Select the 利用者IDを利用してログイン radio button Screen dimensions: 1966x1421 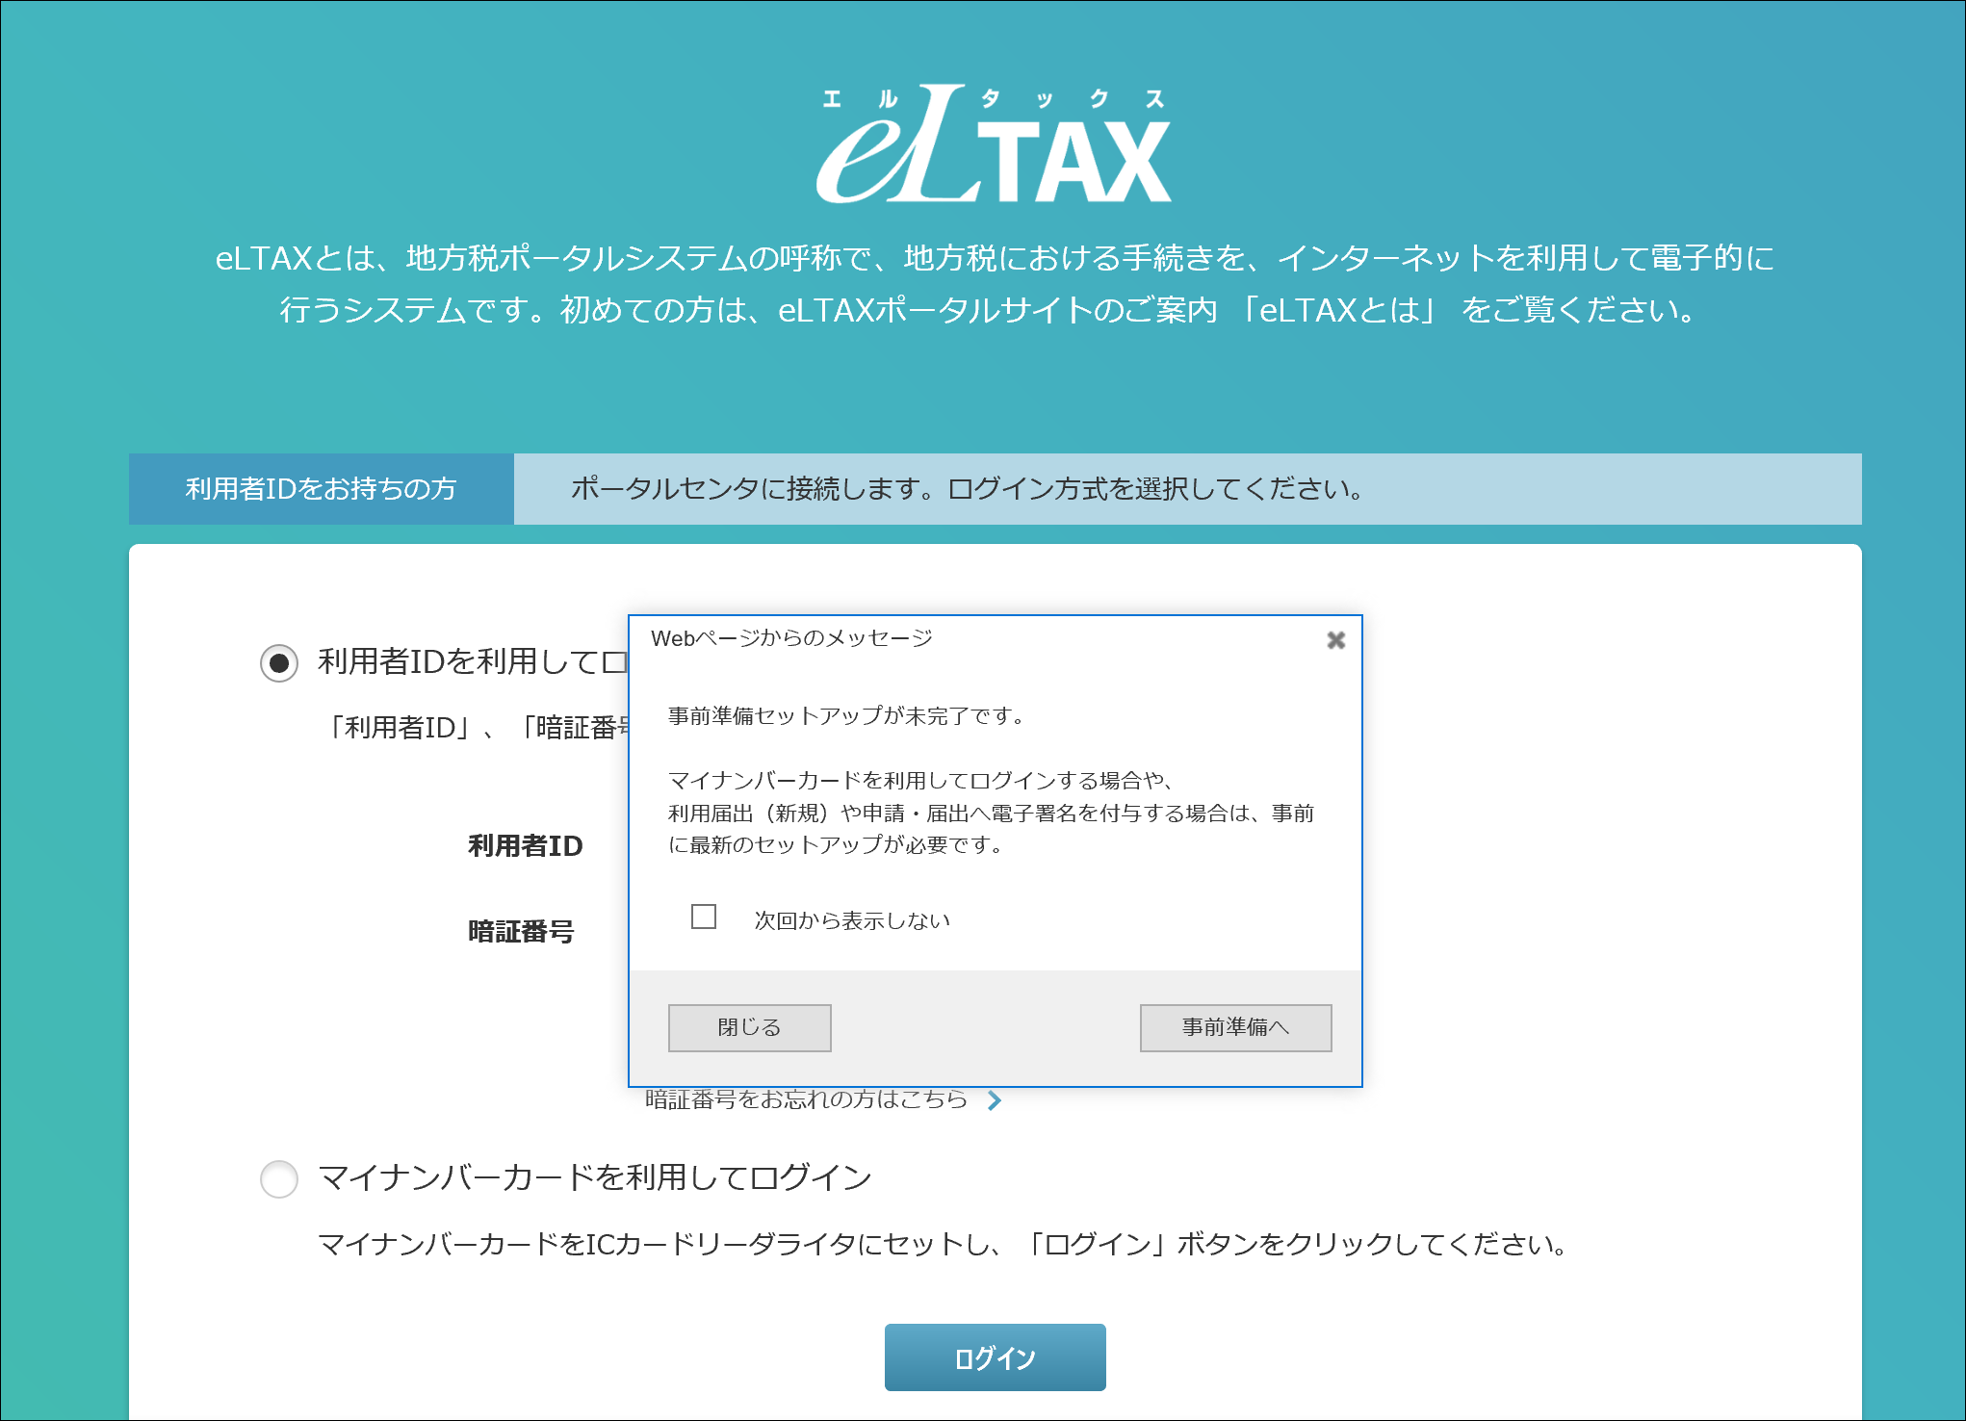click(279, 663)
